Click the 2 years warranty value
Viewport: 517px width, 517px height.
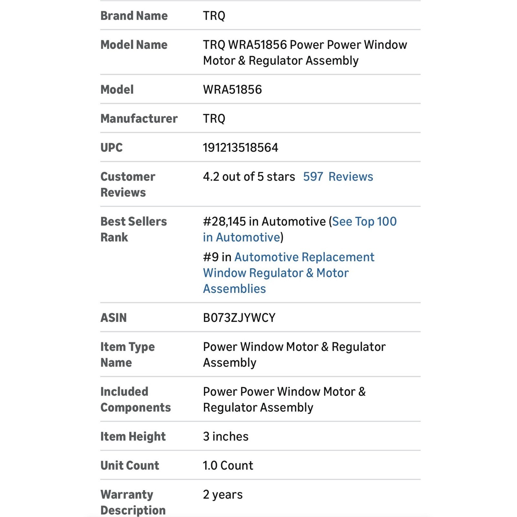pyautogui.click(x=223, y=495)
